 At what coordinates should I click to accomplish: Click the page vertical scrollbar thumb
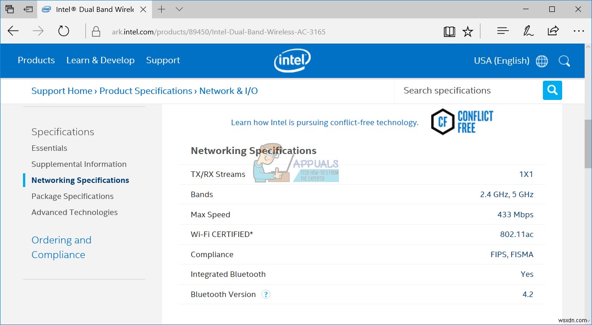coord(588,144)
